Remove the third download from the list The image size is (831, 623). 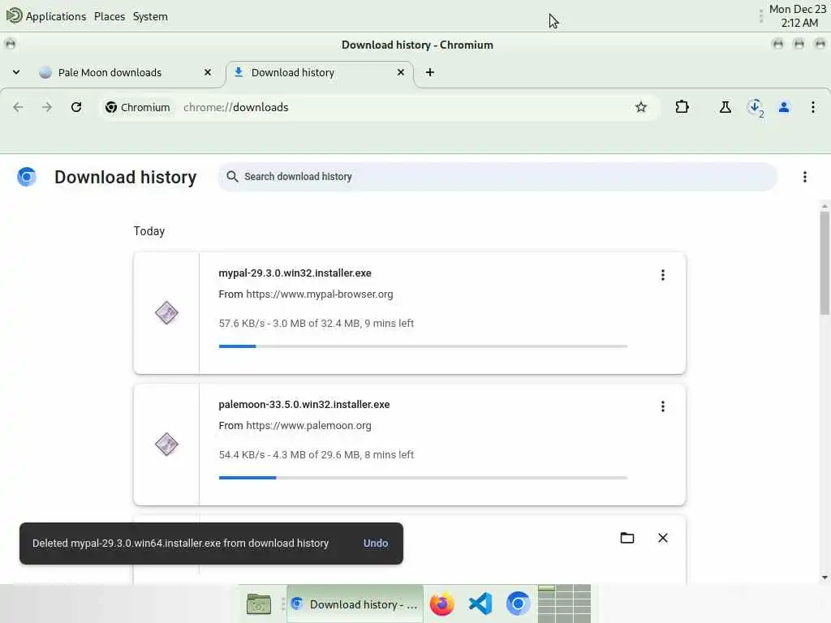[662, 539]
